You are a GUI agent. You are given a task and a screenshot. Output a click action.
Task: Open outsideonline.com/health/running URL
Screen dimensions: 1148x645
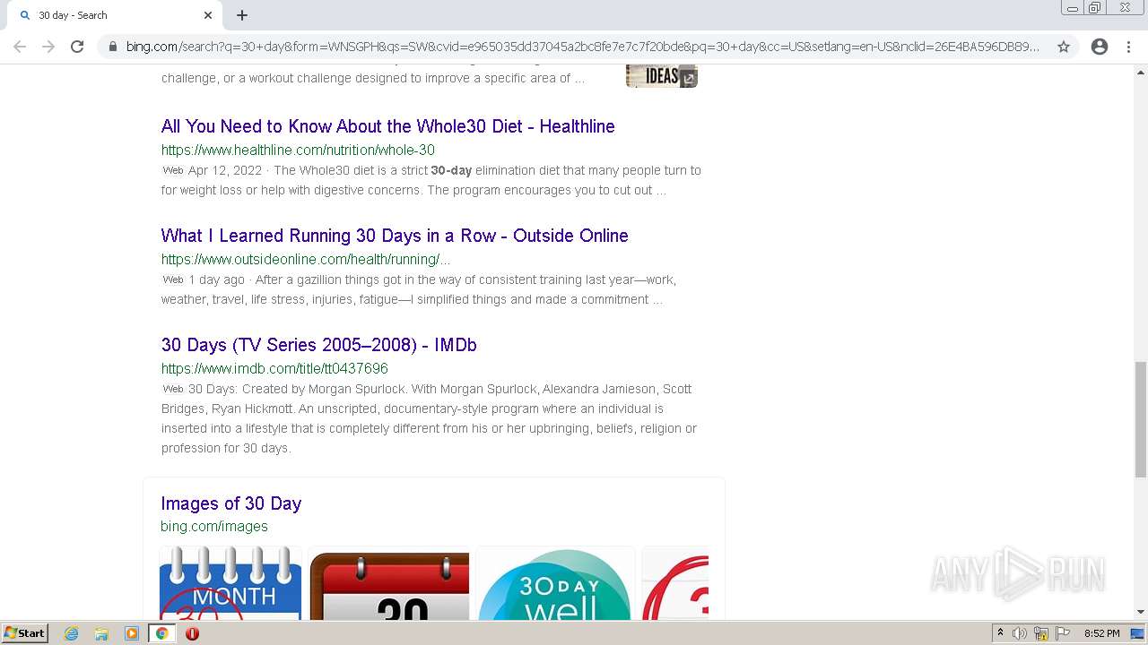[x=306, y=259]
